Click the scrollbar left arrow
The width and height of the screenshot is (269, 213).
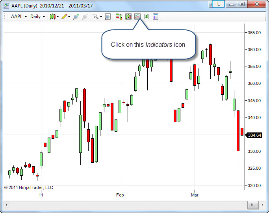point(6,205)
